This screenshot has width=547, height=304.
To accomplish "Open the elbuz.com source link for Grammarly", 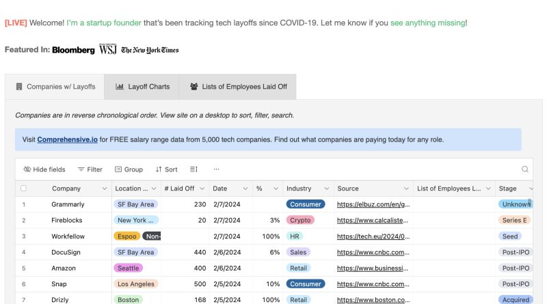I will 373,204.
